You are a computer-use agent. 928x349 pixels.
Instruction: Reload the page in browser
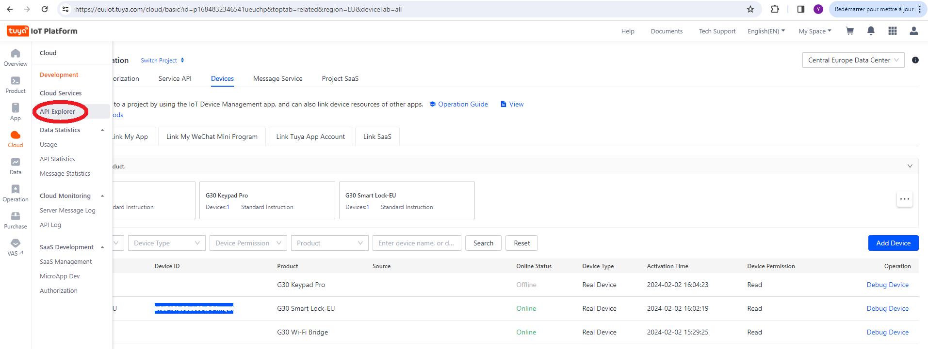pyautogui.click(x=45, y=9)
